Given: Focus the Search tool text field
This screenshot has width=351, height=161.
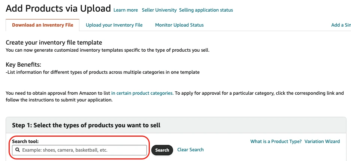Looking at the screenshot, I should pos(82,150).
